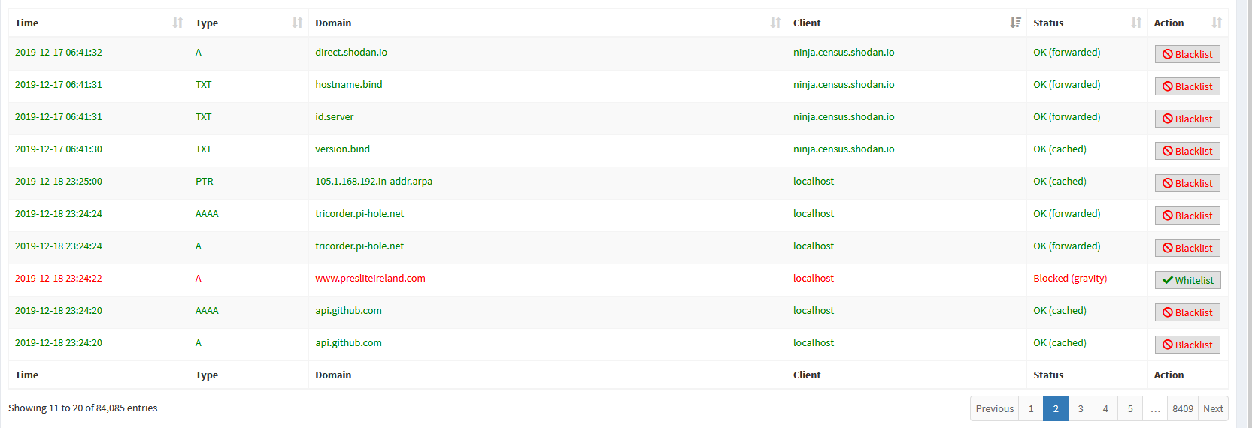
Task: Click timestamp 2019-12-18 23:24:22
Action: (x=59, y=278)
